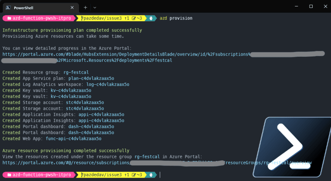This screenshot has height=181, width=331.
Task: Click the first Portal dashboard dash-c4dvlakzaax5o line
Action: pyautogui.click(x=58, y=126)
